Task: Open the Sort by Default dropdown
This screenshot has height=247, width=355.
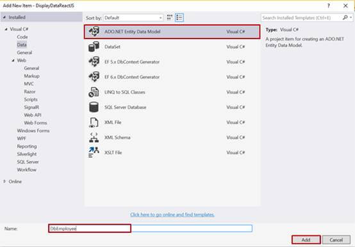Action: click(x=133, y=18)
